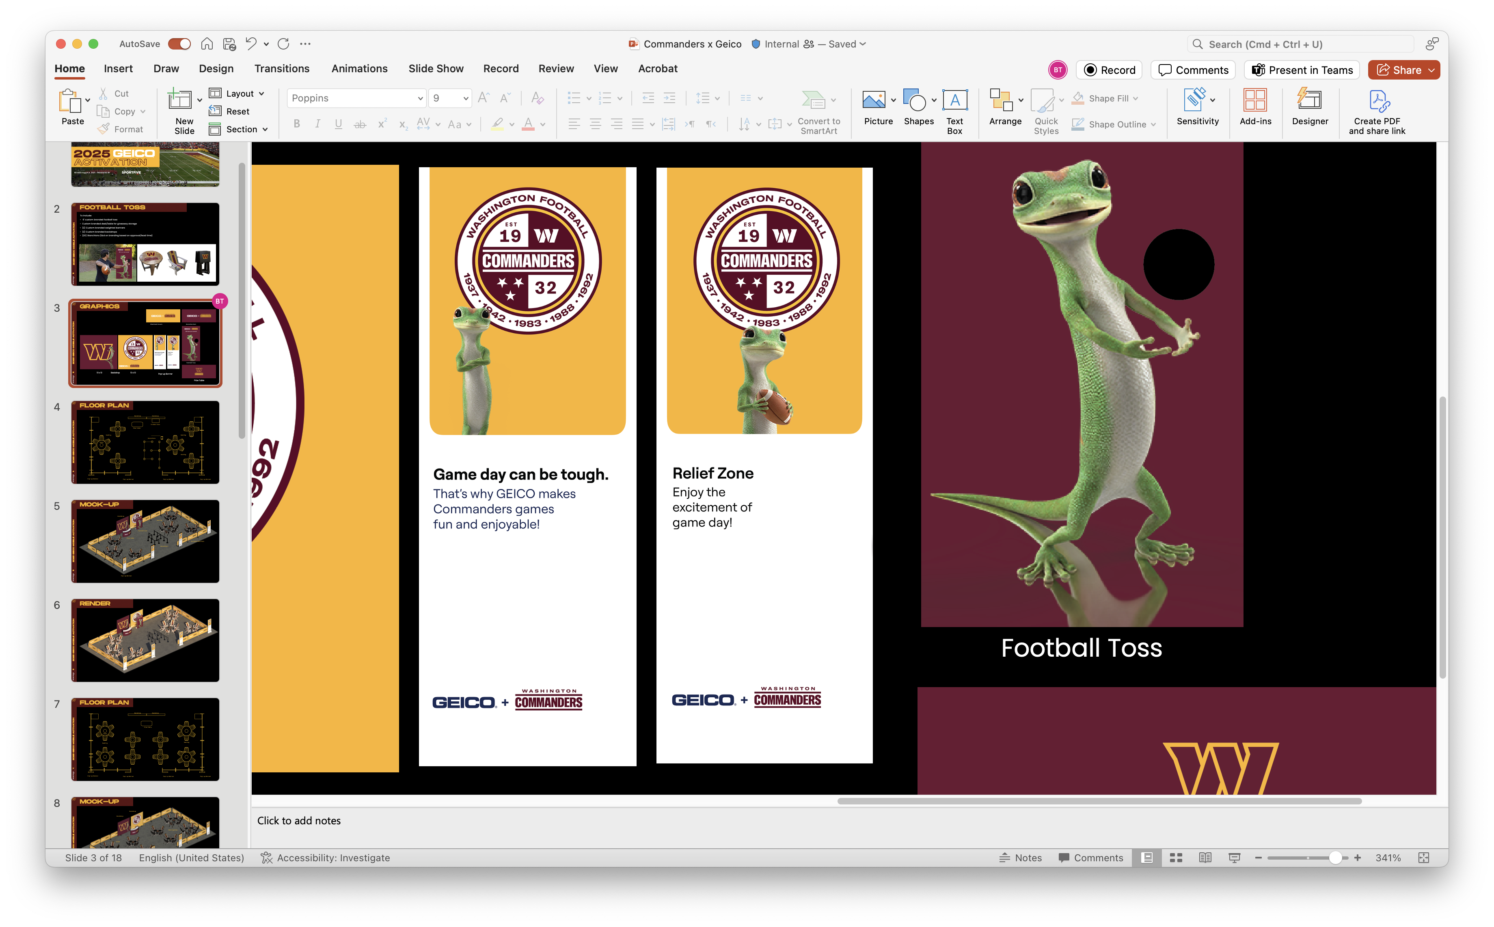Open Sensitivity options

tap(1197, 108)
